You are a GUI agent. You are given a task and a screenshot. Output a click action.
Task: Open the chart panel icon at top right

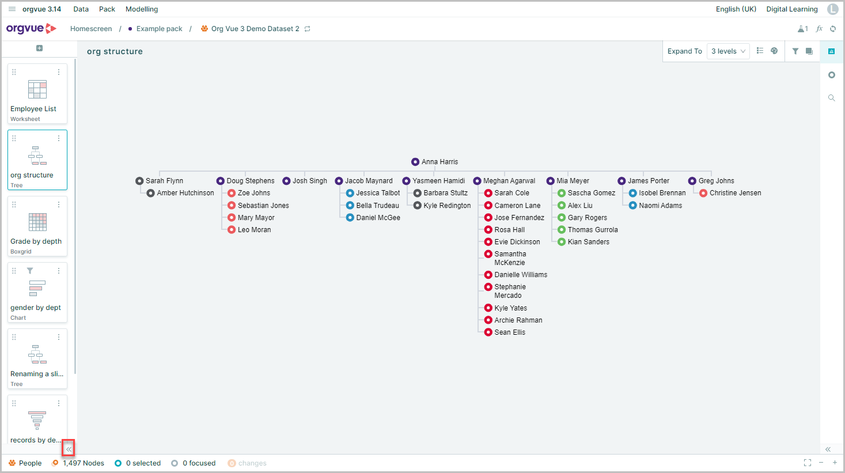(x=831, y=51)
